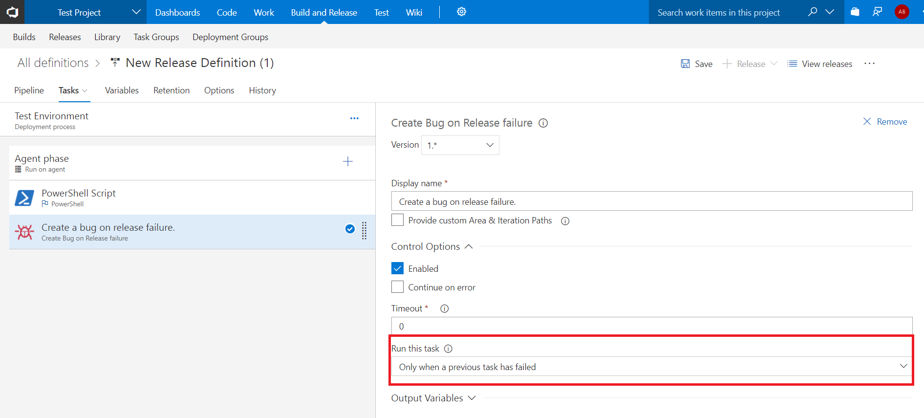
Task: Open Test Environment ellipsis menu
Action: pos(354,118)
